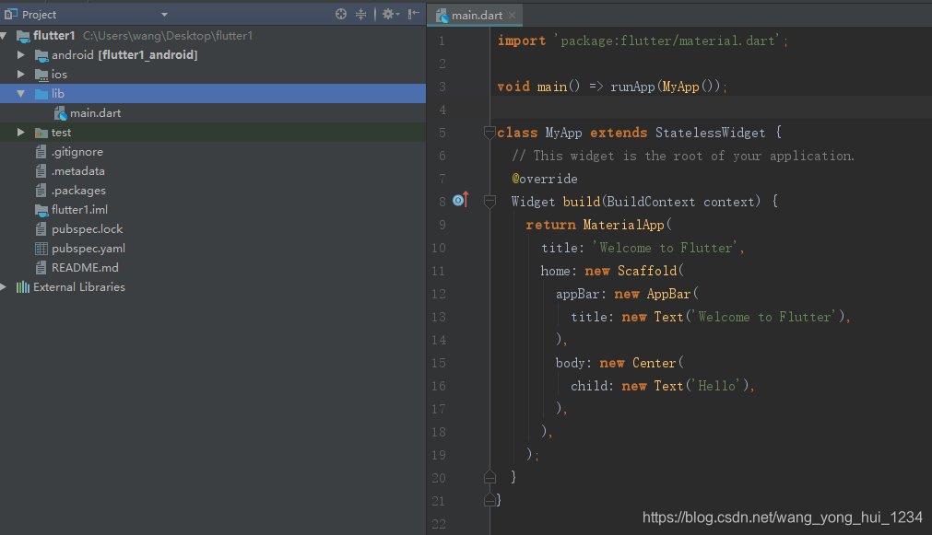
Task: Hide the Project tool window
Action: point(414,14)
